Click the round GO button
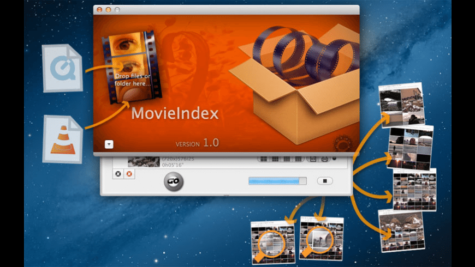475x267 pixels. [x=174, y=181]
